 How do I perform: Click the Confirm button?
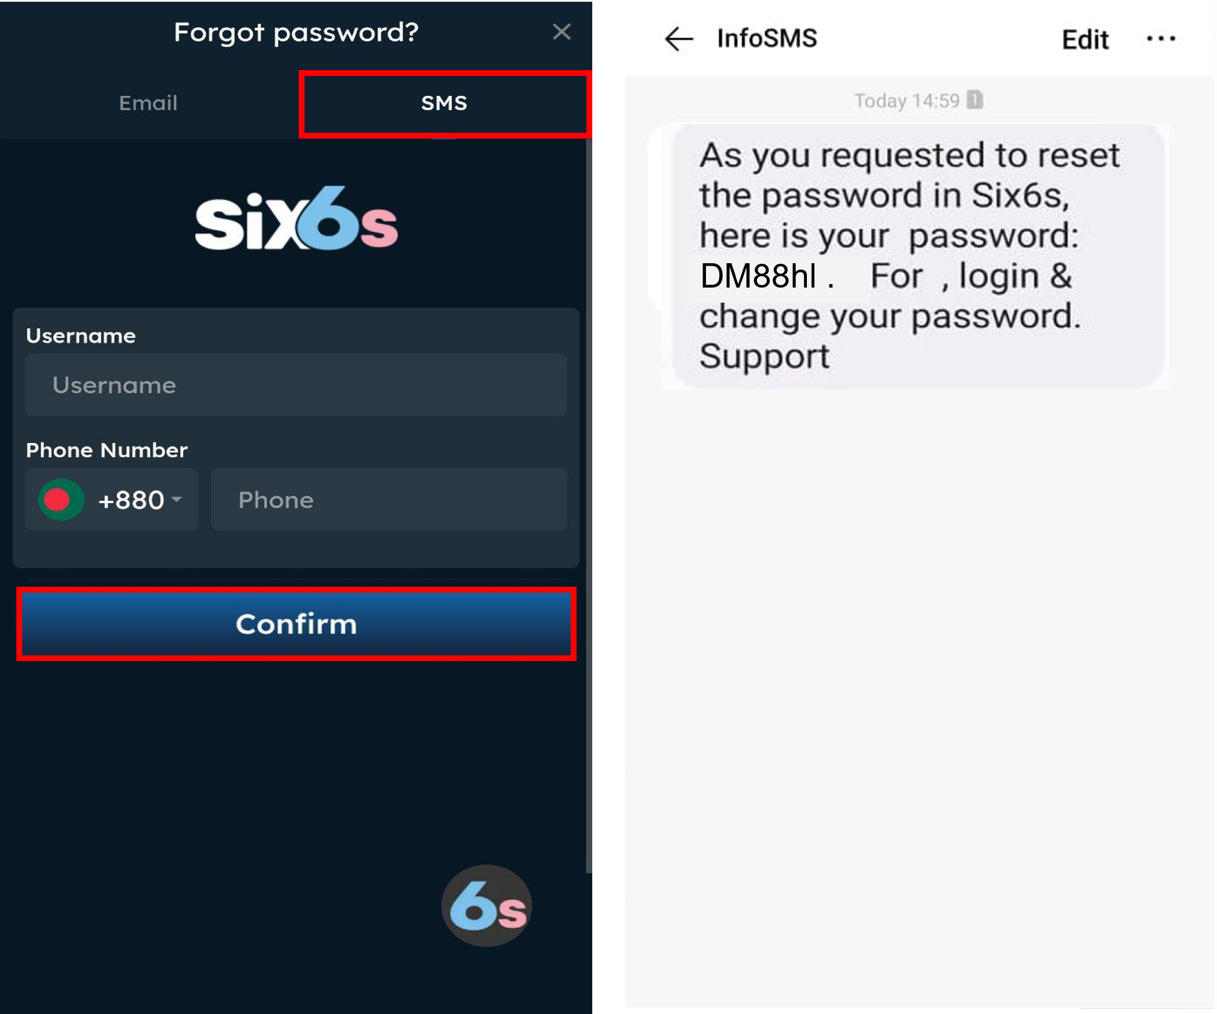point(296,624)
